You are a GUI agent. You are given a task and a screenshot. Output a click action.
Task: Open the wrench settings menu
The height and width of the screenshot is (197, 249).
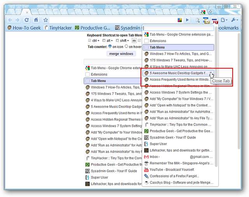[x=235, y=20]
